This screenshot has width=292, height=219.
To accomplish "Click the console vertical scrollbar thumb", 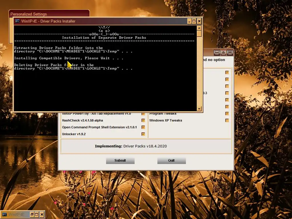I will 199,34.
